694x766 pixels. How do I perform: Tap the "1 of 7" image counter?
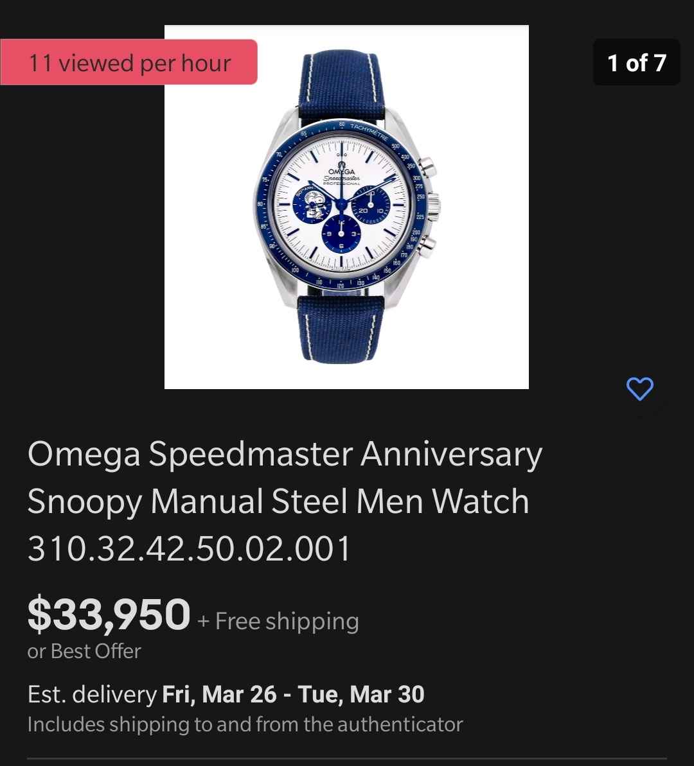[636, 62]
